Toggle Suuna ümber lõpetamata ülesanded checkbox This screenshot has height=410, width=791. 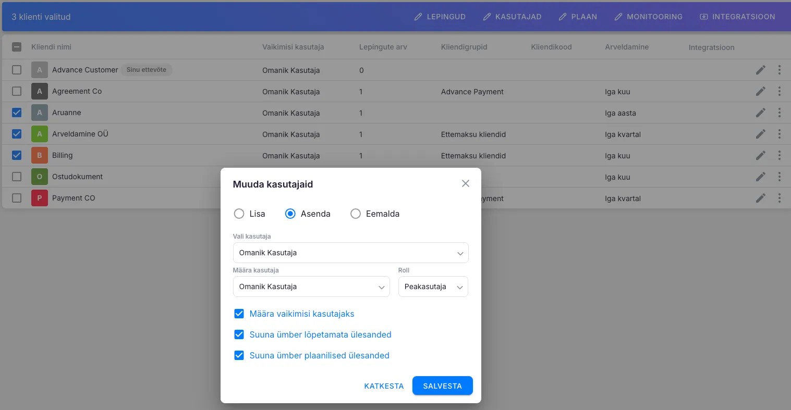[239, 334]
